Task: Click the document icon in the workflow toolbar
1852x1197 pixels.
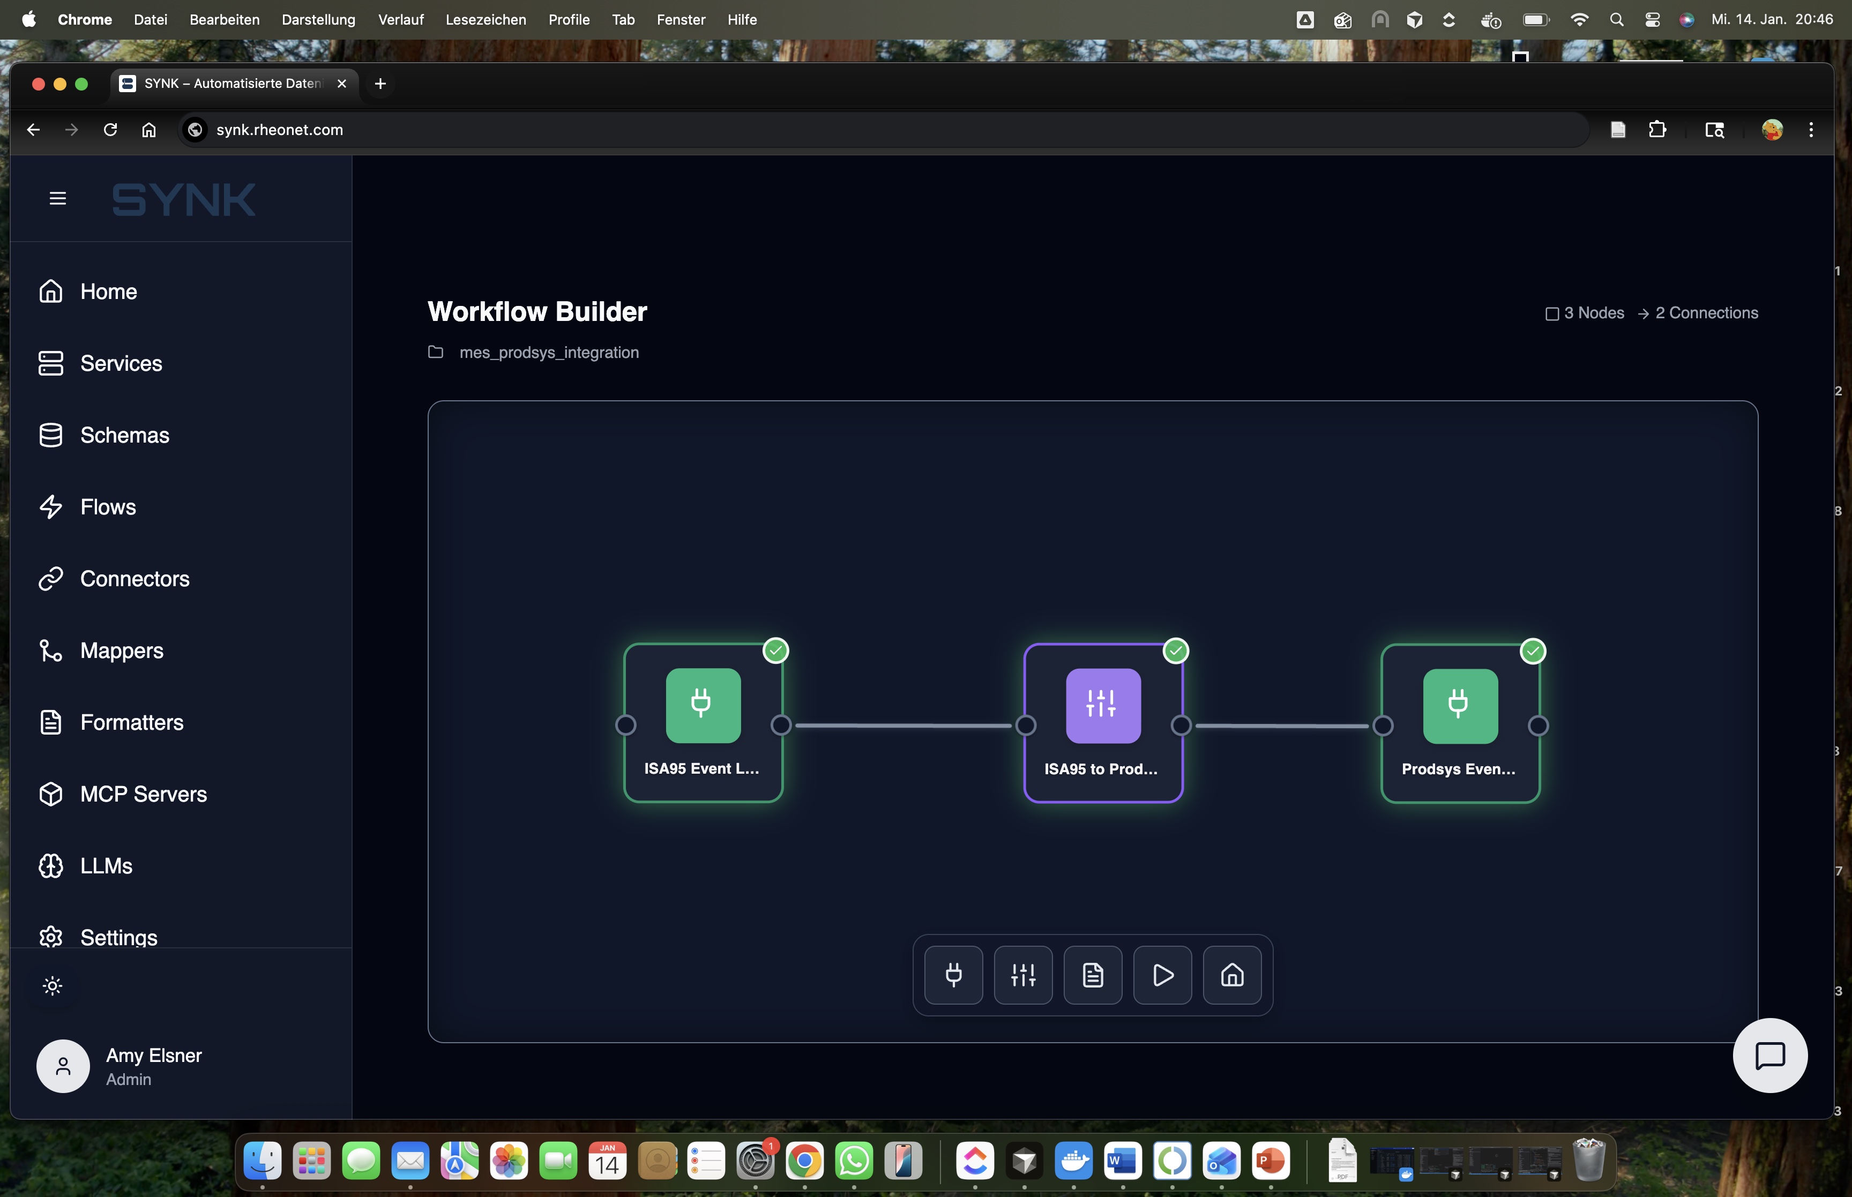Action: (x=1092, y=975)
